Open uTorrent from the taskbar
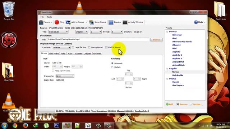230x129 pixels. 46,126
